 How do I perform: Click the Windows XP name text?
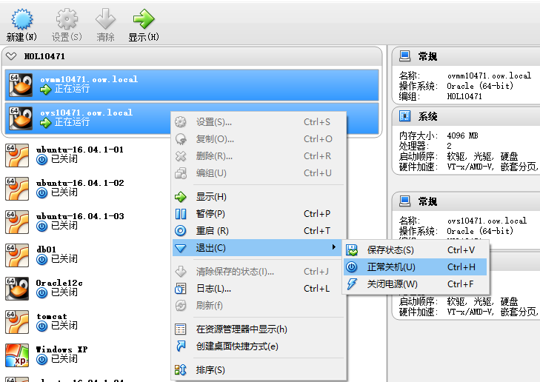(x=61, y=349)
